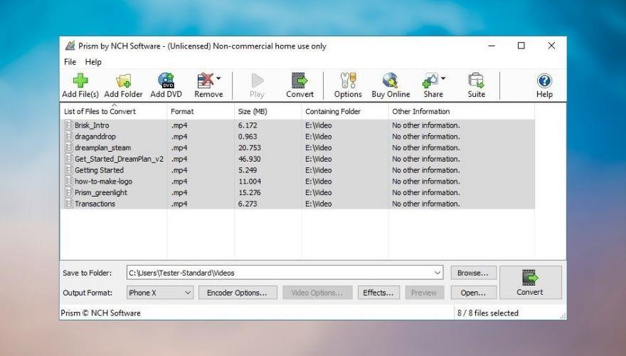Open the File menu
626x356 pixels.
pyautogui.click(x=70, y=62)
